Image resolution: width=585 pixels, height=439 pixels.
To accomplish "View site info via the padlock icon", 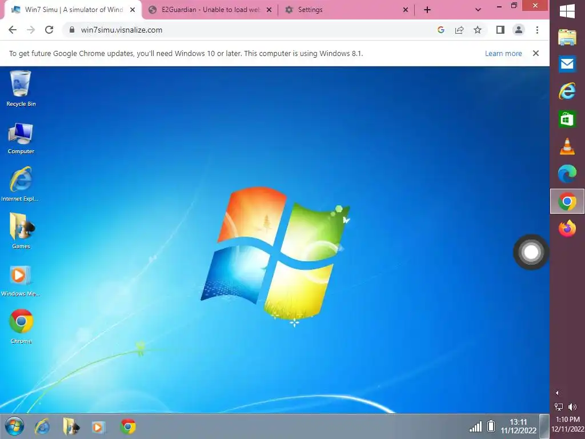I will (72, 30).
